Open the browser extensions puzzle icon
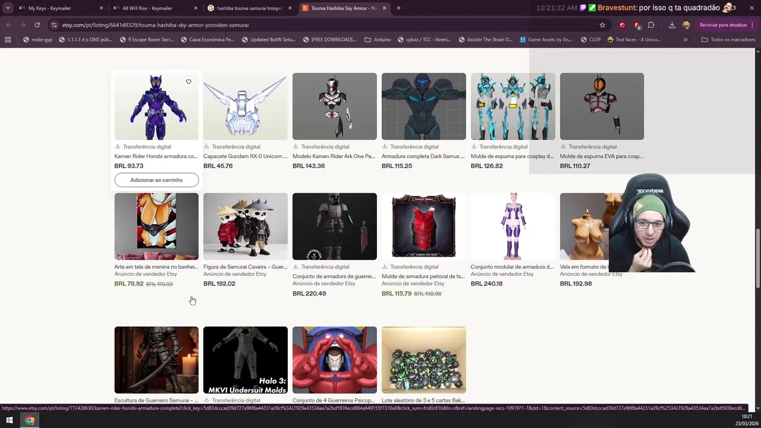The width and height of the screenshot is (761, 428). click(651, 25)
